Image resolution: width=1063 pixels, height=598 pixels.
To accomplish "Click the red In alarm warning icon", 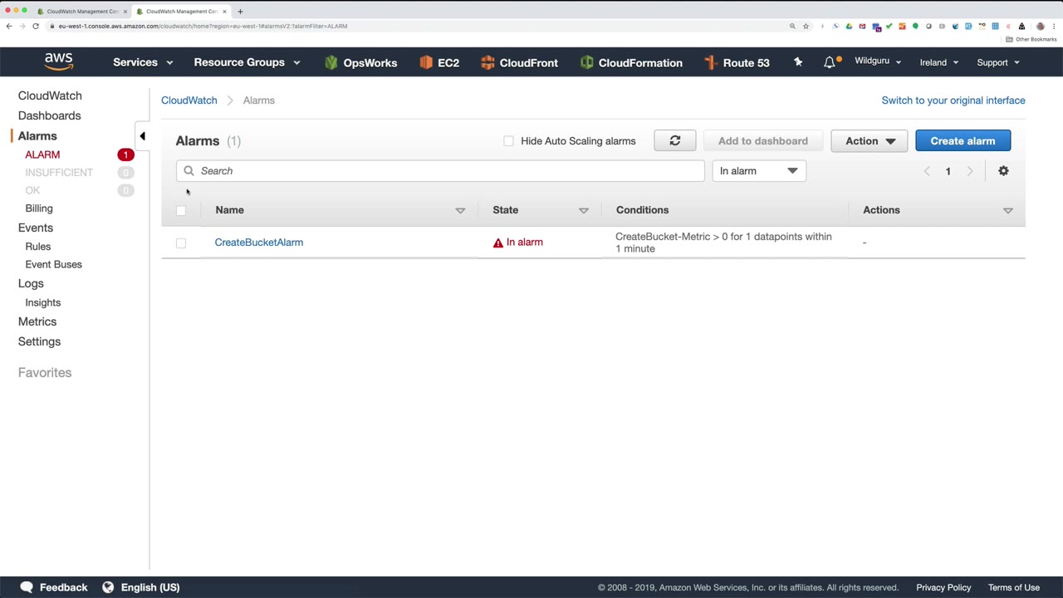I will [498, 243].
